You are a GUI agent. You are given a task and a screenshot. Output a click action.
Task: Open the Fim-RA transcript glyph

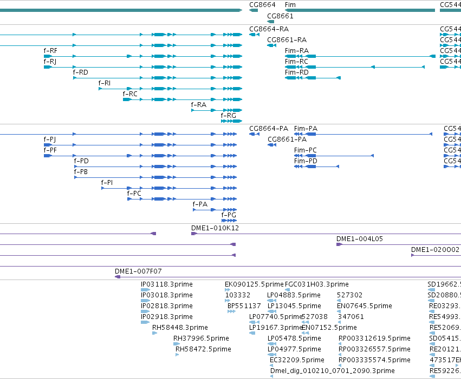[360, 56]
